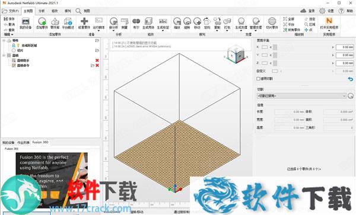356x215 pixels.
Task: Click the folder icon on Slices row
Action: pos(97,50)
